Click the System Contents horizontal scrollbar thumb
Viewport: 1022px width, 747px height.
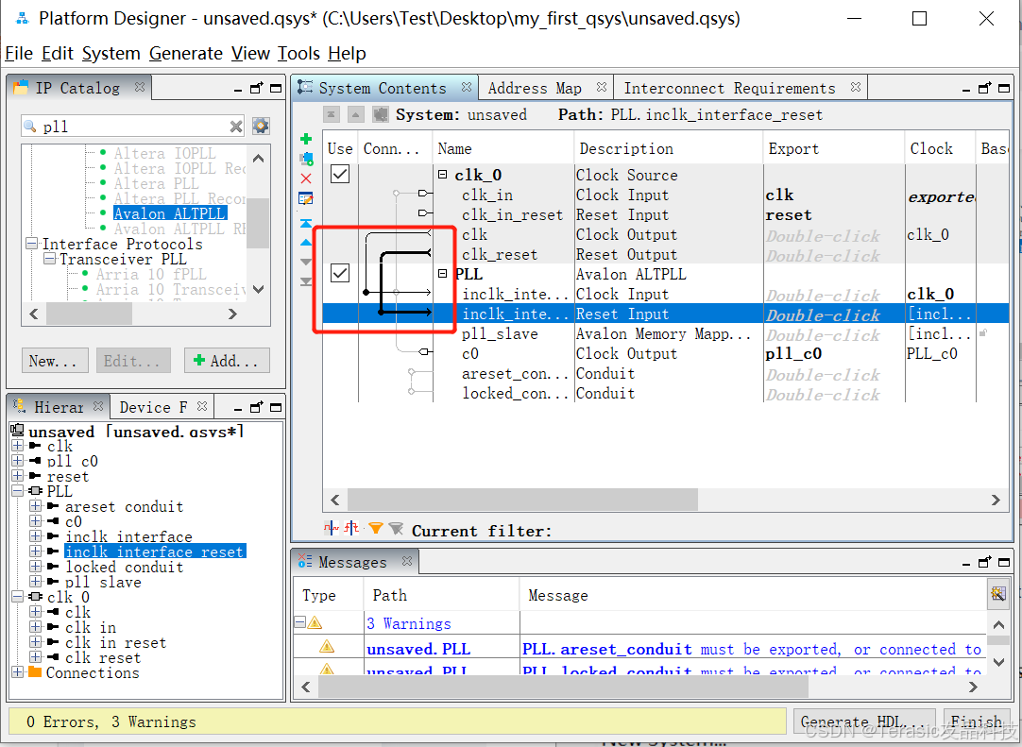coord(522,500)
